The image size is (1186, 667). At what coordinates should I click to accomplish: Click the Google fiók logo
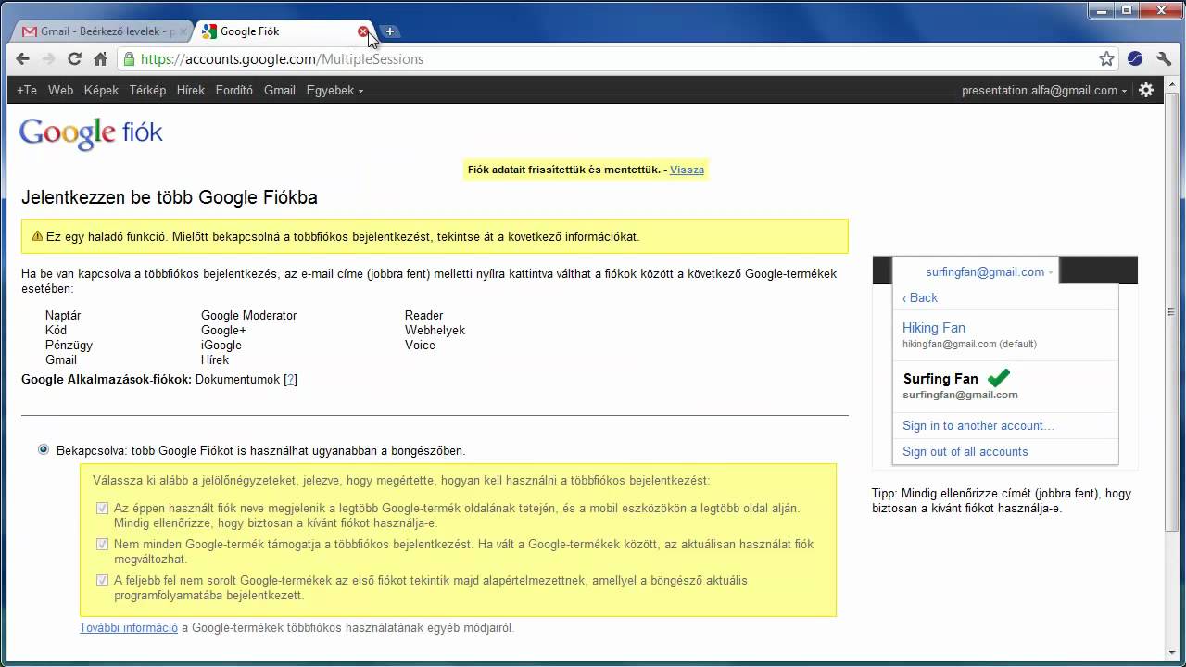[x=91, y=134]
